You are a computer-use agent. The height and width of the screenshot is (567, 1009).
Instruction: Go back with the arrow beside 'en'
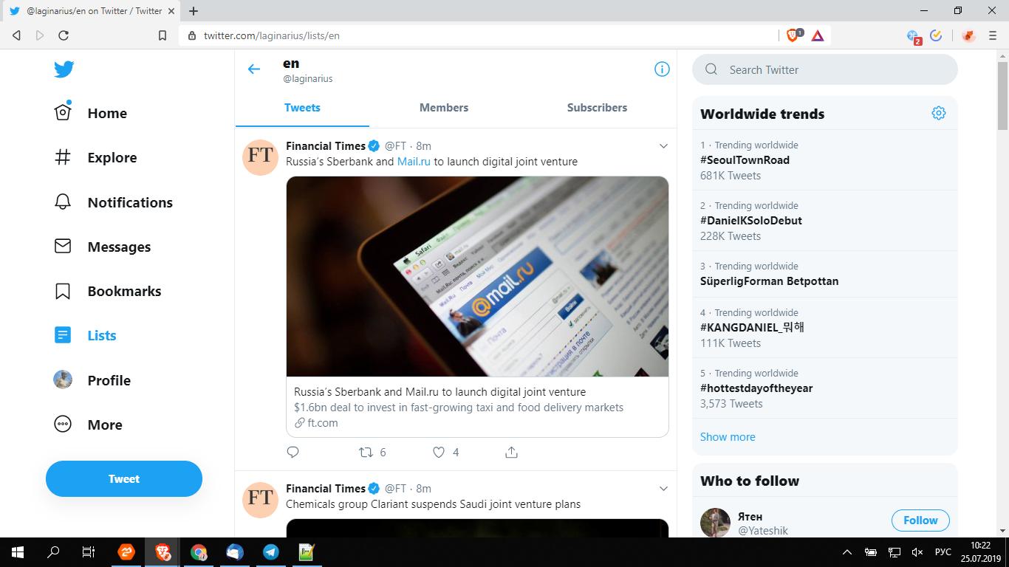[254, 69]
